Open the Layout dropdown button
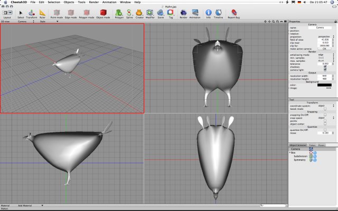The height and width of the screenshot is (211, 338). click(7, 13)
